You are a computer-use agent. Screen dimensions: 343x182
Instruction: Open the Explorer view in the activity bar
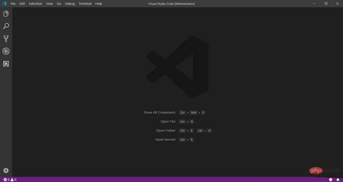point(6,14)
